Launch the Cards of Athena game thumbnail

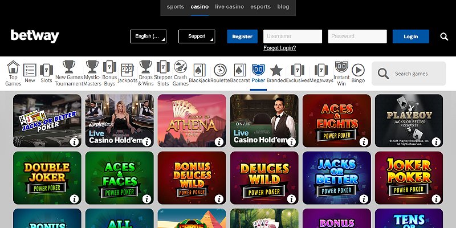pyautogui.click(x=192, y=120)
